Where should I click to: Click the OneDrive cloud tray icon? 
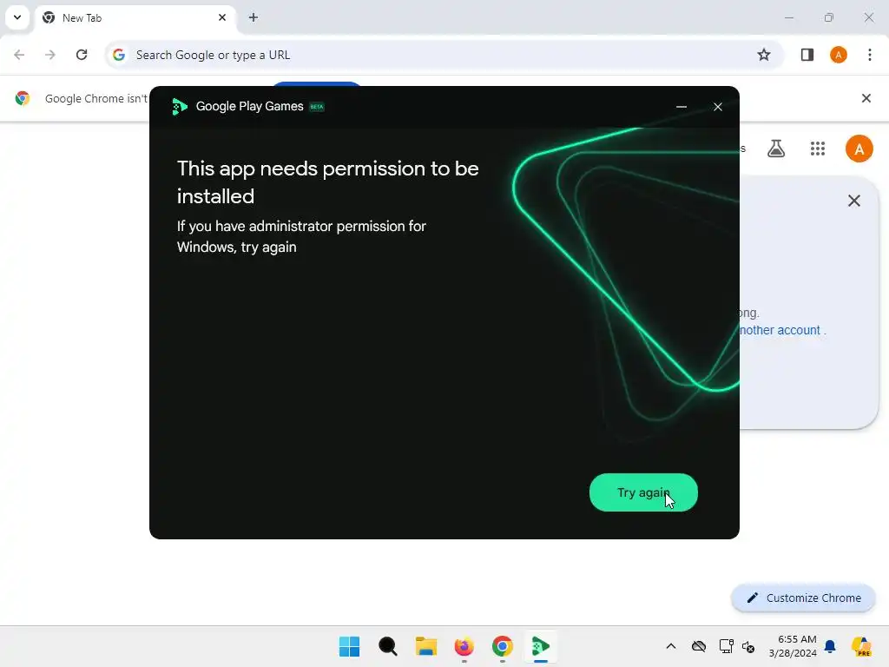pos(699,646)
